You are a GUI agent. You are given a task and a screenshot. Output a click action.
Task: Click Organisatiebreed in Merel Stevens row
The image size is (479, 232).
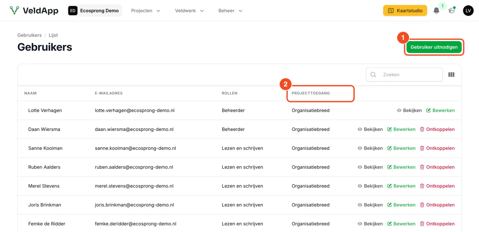coord(310,186)
